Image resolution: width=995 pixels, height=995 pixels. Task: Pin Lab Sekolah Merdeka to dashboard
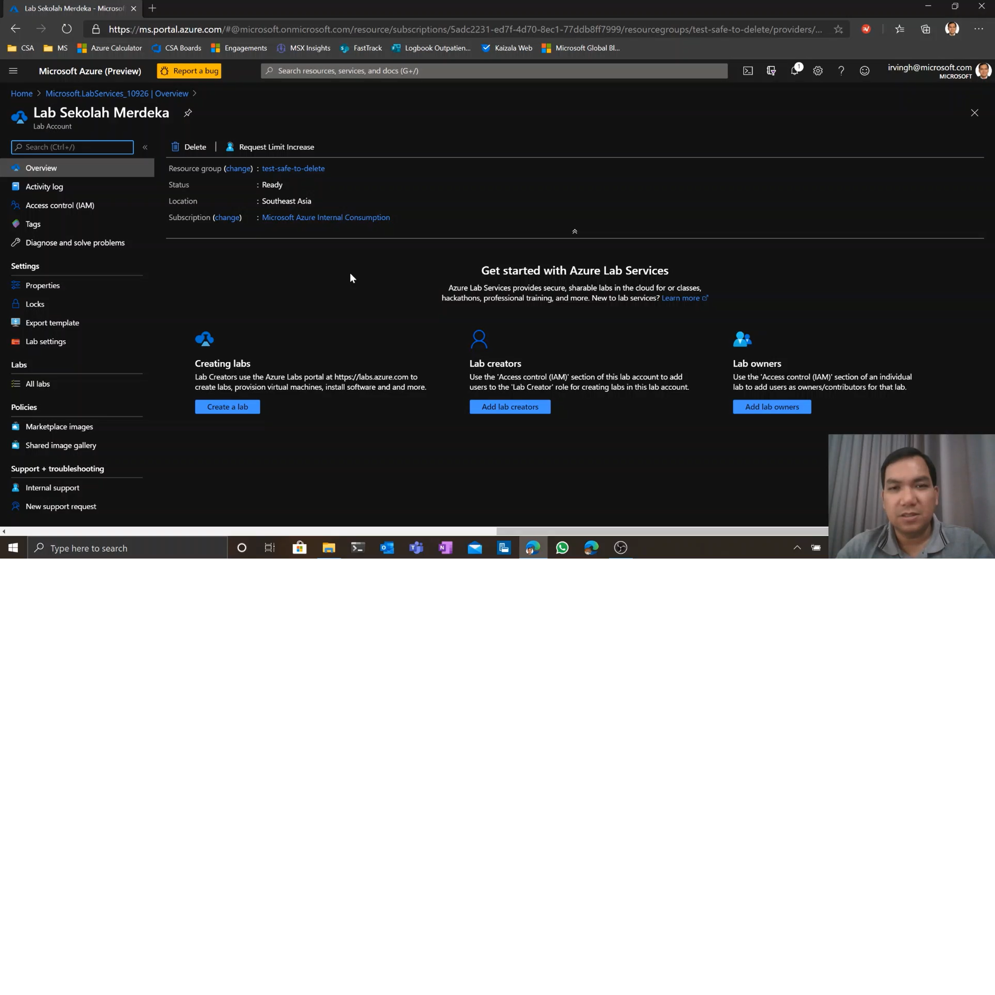[x=188, y=113]
